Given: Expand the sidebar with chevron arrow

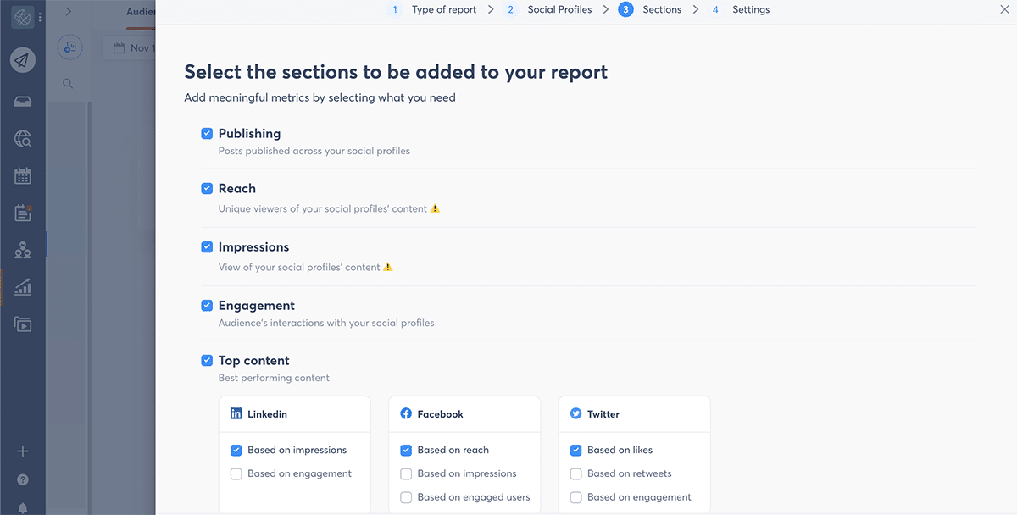Looking at the screenshot, I should pos(68,11).
